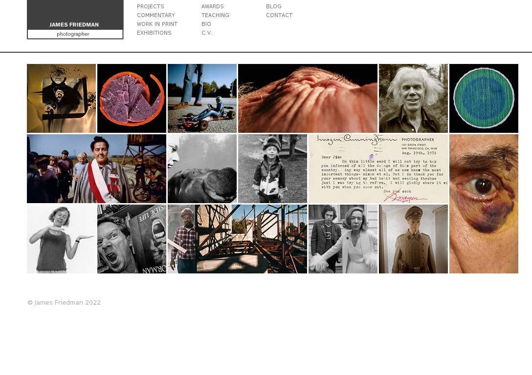
Task: Open the child in feathered headdress photo
Action: (x=272, y=168)
